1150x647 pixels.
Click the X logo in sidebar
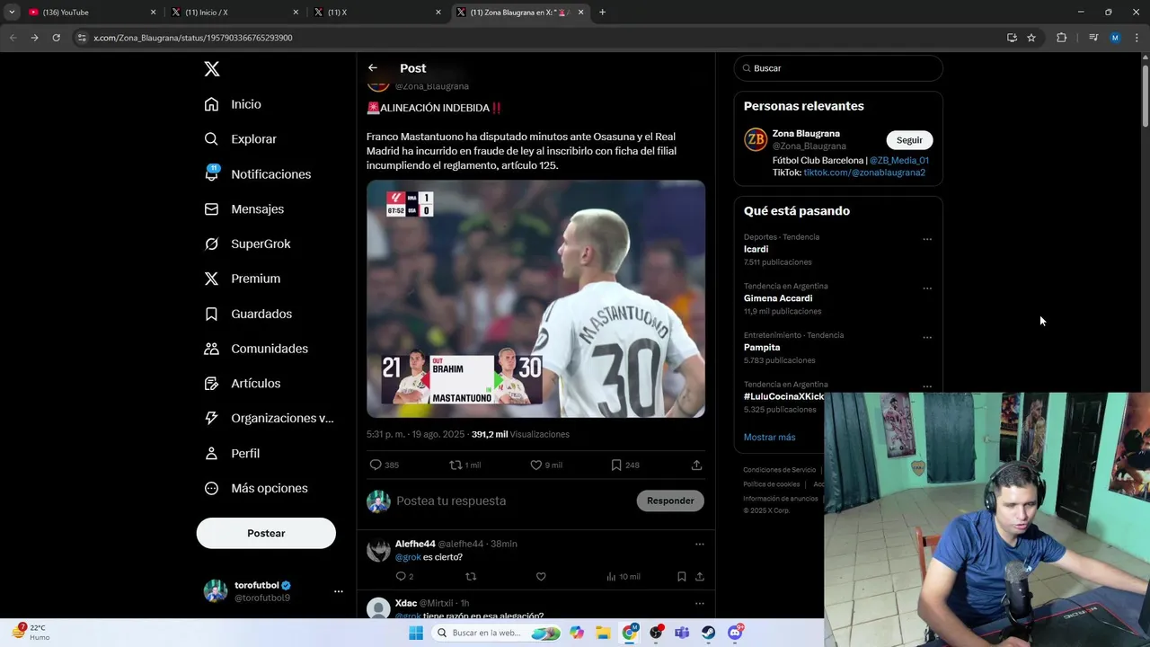click(x=211, y=69)
